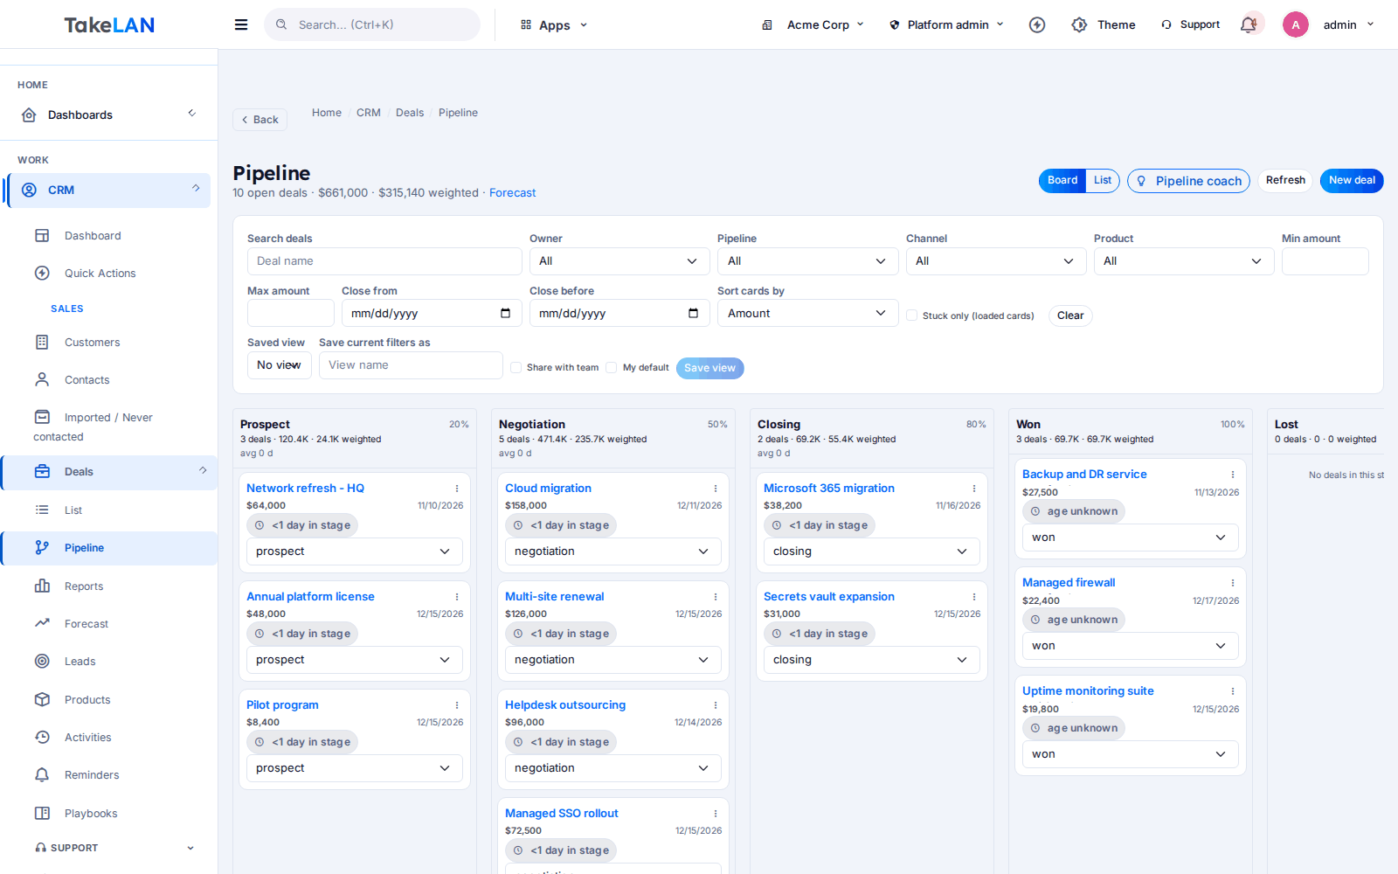Open options menu on Cloud migration card
The height and width of the screenshot is (874, 1398).
pos(716,489)
